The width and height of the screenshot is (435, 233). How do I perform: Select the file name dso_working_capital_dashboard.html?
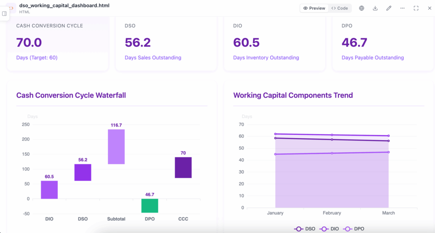tap(65, 6)
